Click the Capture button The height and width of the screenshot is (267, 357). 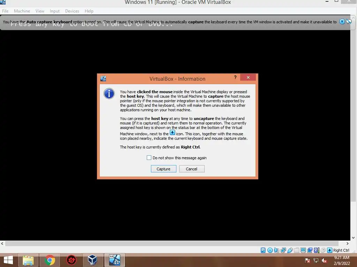(x=164, y=169)
